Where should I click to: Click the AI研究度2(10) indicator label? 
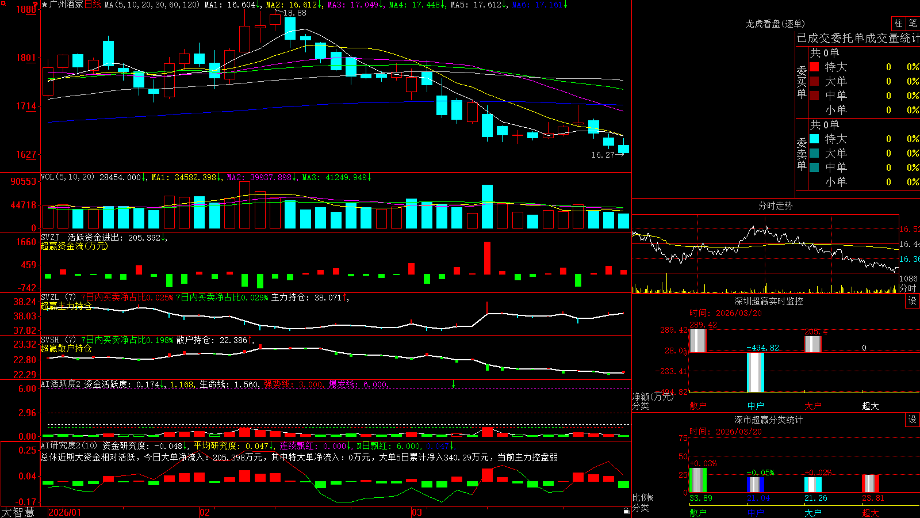(x=70, y=445)
